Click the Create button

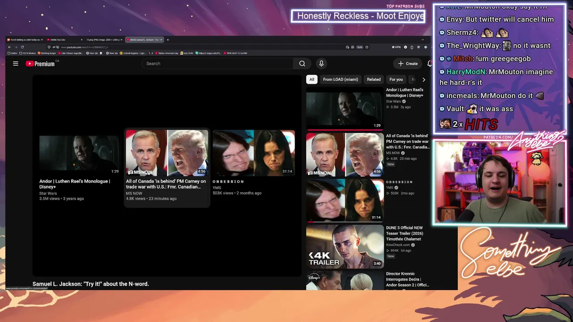click(x=408, y=64)
